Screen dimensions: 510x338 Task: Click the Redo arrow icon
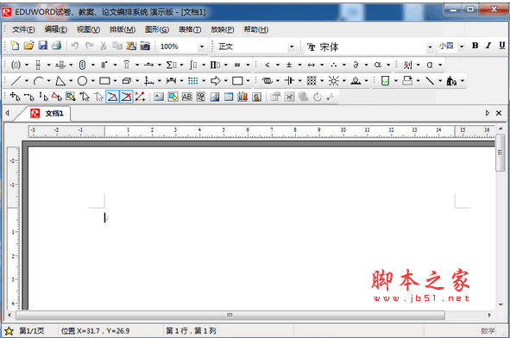click(89, 46)
